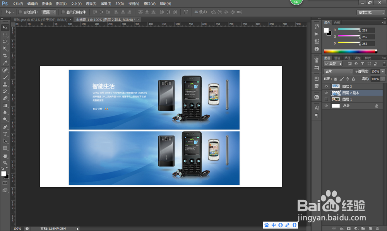Click lock transparent pixels icon
Image resolution: width=387 pixels, height=231 pixels.
coord(336,79)
